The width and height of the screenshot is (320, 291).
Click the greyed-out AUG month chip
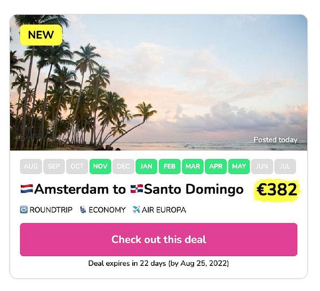point(31,167)
